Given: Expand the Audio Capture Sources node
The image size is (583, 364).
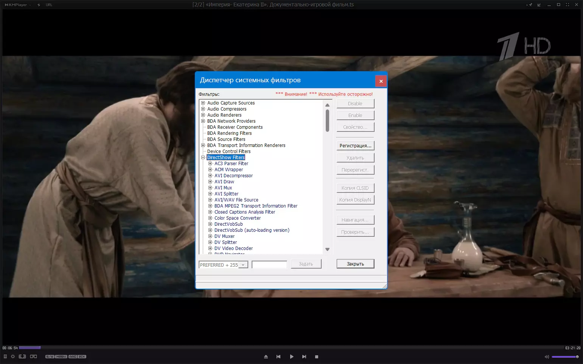Looking at the screenshot, I should click(x=203, y=103).
